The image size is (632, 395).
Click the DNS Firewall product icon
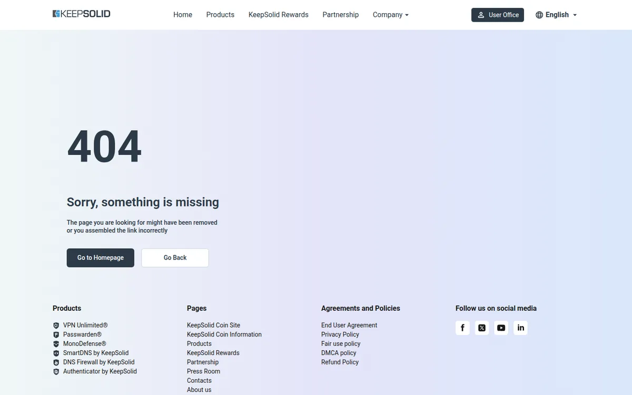click(x=56, y=362)
